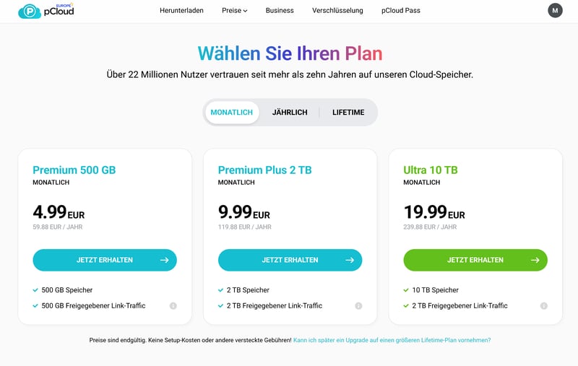This screenshot has height=366, width=578.
Task: Select MONATLICH billing option
Action: 232,113
